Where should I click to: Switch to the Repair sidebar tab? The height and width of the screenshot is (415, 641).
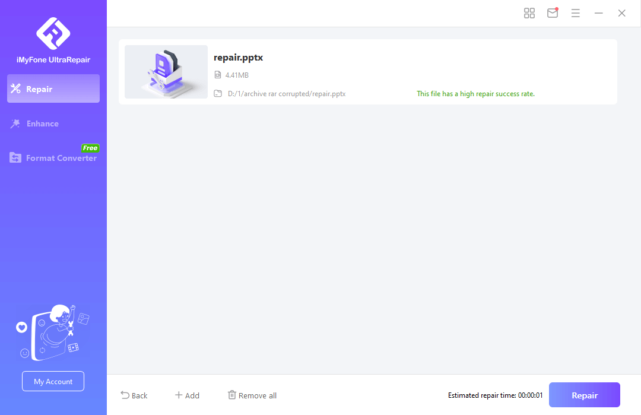point(53,89)
